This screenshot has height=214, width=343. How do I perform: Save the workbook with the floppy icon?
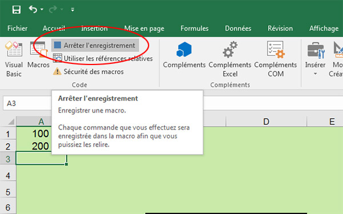click(17, 10)
